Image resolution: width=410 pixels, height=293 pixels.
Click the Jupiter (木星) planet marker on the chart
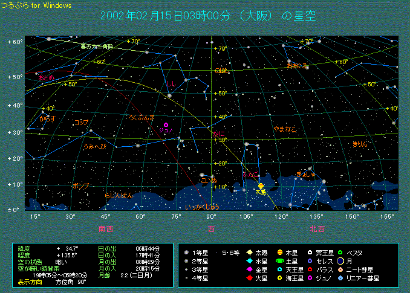tap(261, 186)
